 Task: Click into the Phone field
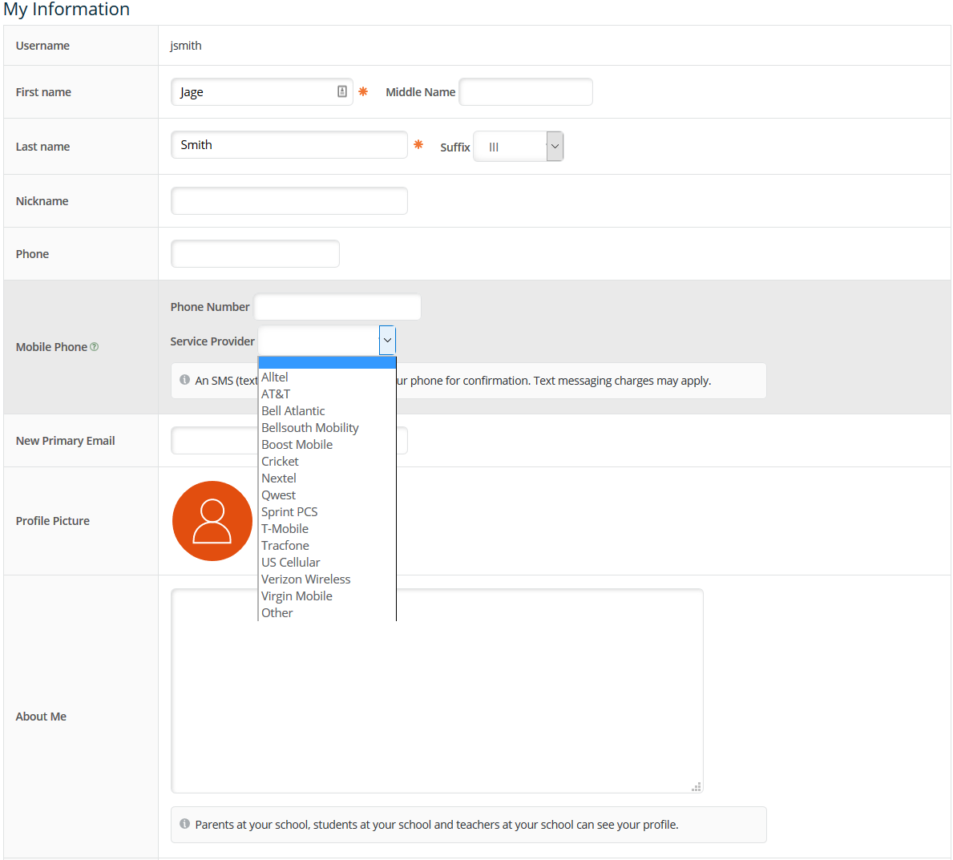point(255,254)
